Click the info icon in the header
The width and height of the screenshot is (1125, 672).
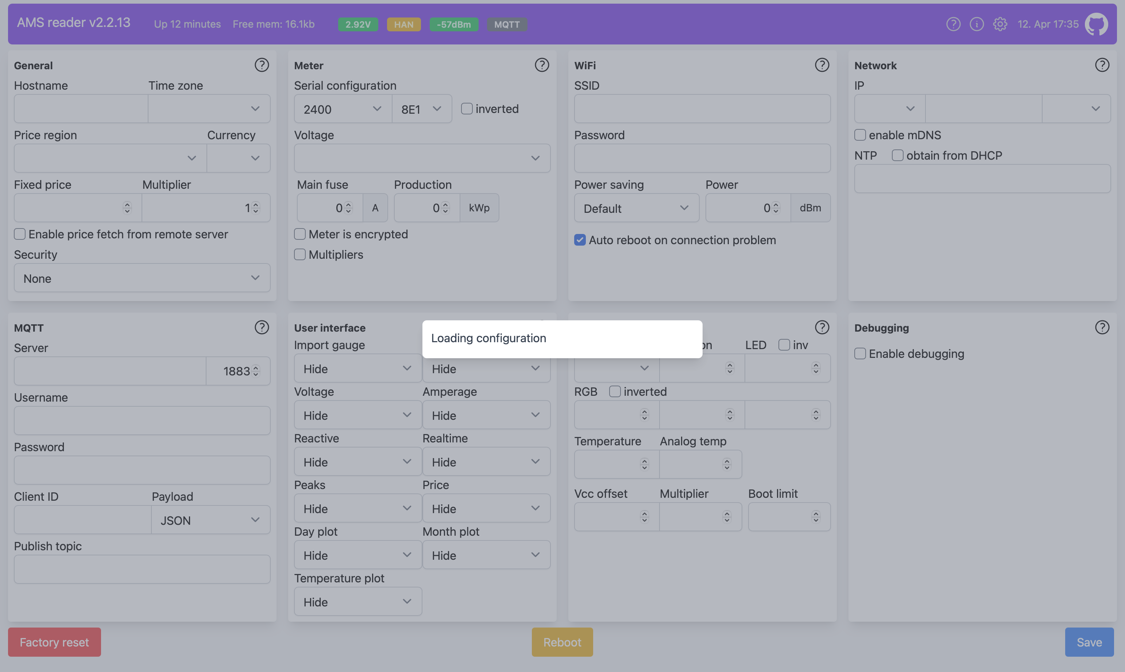coord(977,24)
